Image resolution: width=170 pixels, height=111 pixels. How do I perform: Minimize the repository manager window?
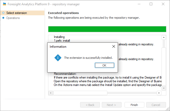139,4
